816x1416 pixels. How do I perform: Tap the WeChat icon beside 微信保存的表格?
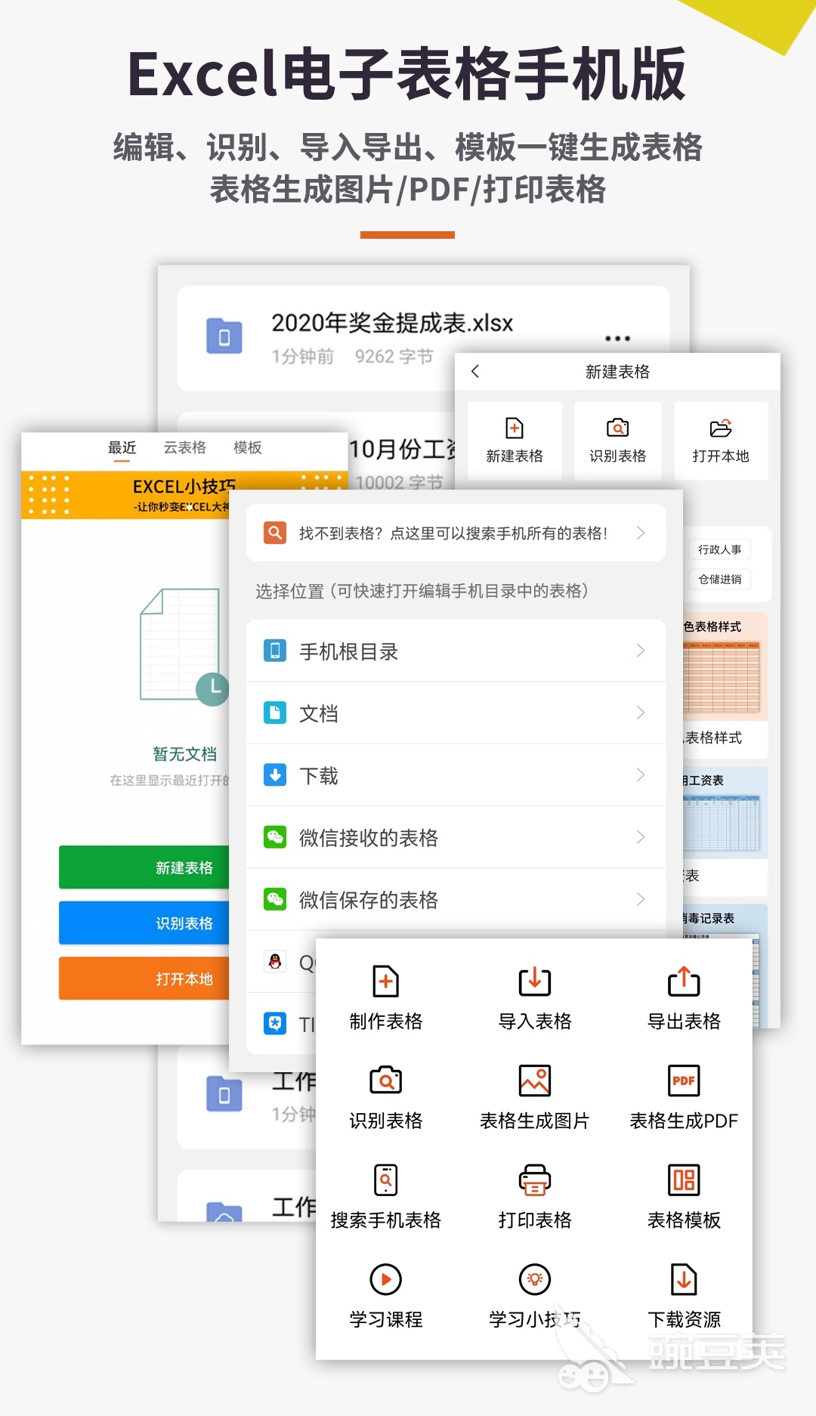275,898
